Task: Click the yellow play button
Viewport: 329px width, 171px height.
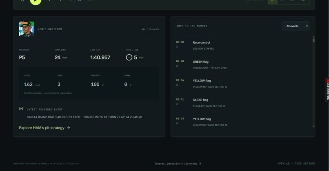Action: point(36,1)
